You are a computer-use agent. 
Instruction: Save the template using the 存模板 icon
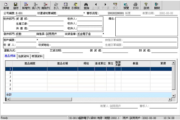(66, 6)
